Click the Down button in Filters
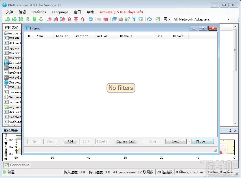241x178 pixels. pyautogui.click(x=50, y=142)
